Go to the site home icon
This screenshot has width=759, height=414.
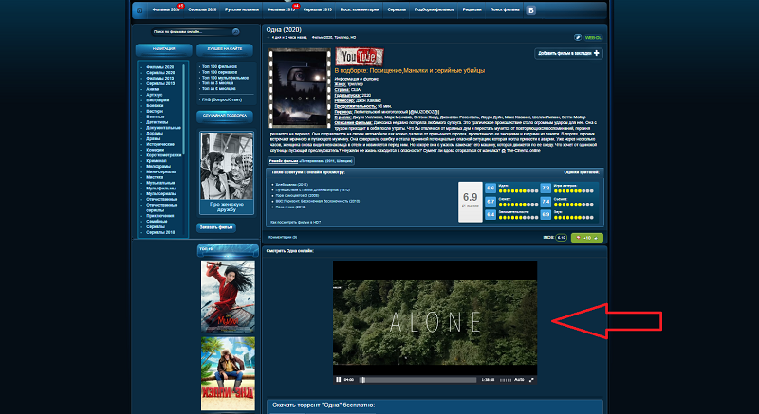pyautogui.click(x=139, y=10)
